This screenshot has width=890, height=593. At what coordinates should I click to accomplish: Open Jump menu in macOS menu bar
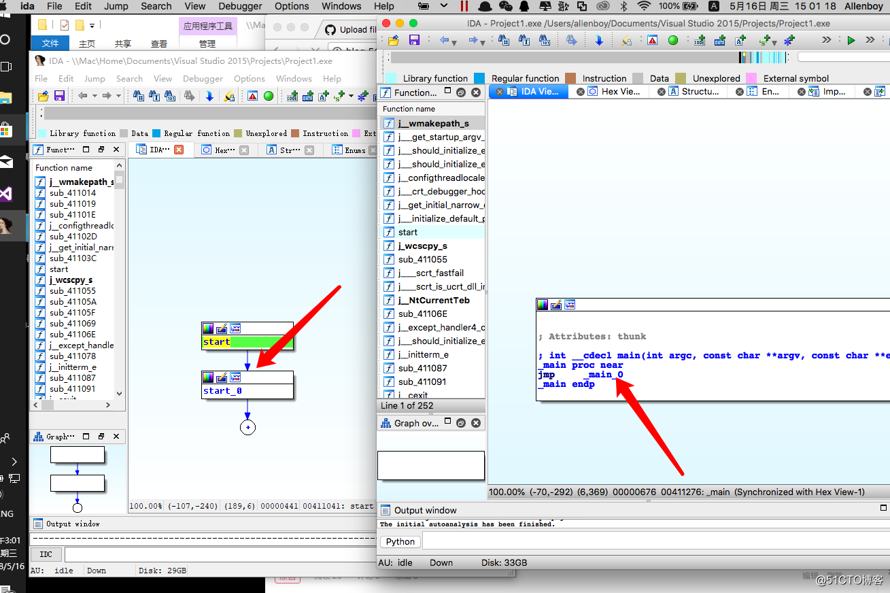pos(116,6)
